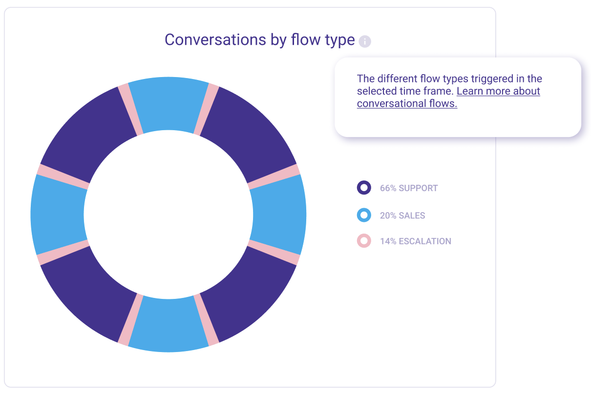Click the pink Escalation legend ring marker

(364, 241)
